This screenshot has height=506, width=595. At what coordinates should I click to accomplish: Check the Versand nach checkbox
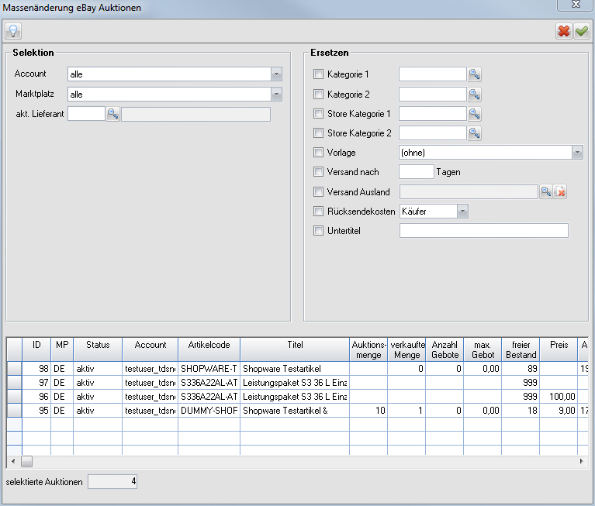(x=318, y=172)
